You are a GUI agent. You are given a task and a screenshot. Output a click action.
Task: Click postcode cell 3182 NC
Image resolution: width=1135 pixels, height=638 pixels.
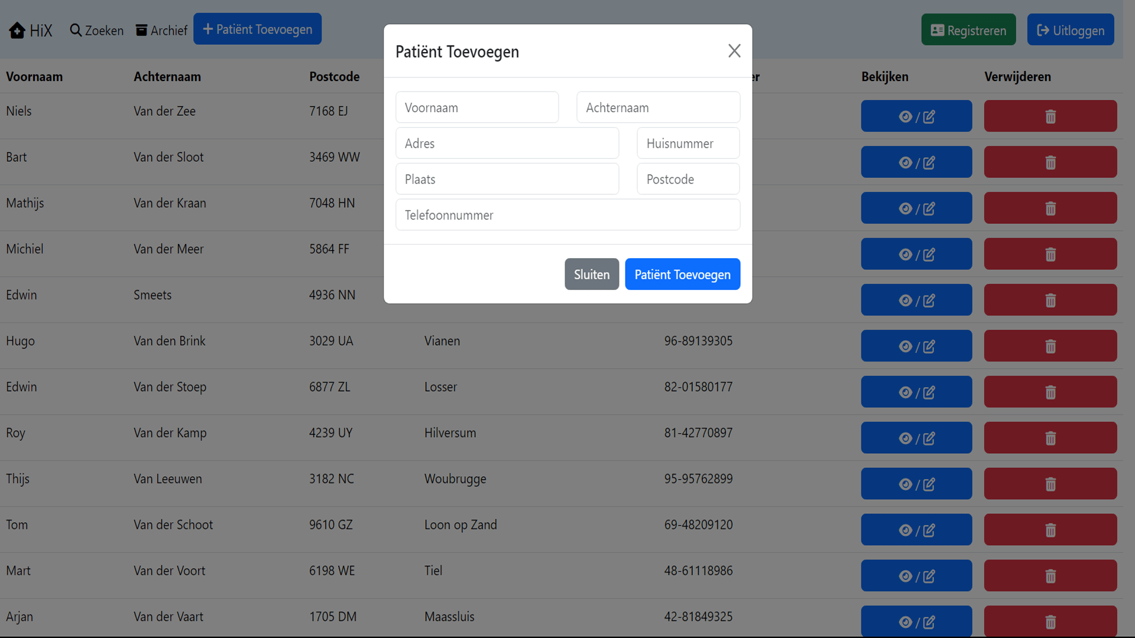click(x=332, y=479)
